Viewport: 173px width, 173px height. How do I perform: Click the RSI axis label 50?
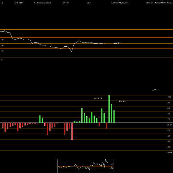click(x=2, y=45)
